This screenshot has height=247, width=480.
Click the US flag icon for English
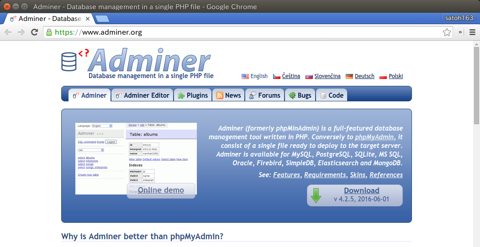[245, 77]
